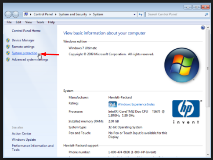
Task: Open the Windows Experience Index link
Action: (136, 104)
